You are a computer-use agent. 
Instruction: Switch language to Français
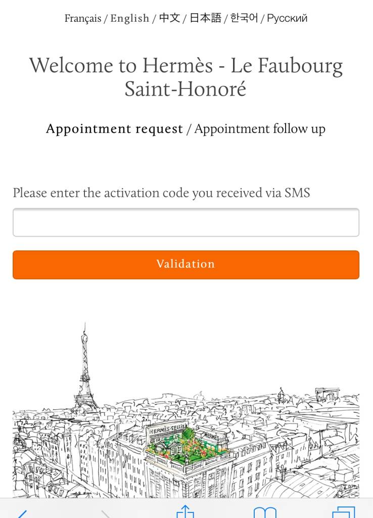(x=83, y=18)
